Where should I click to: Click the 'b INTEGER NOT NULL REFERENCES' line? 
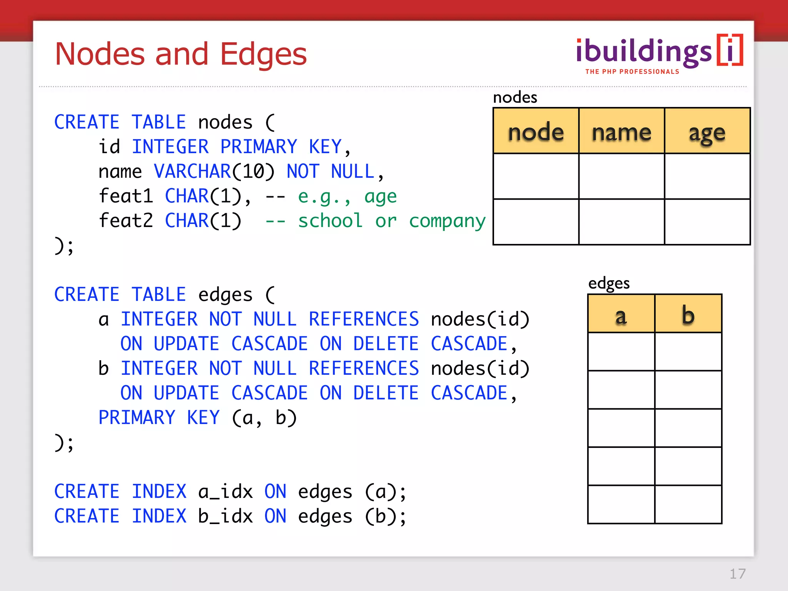click(314, 369)
